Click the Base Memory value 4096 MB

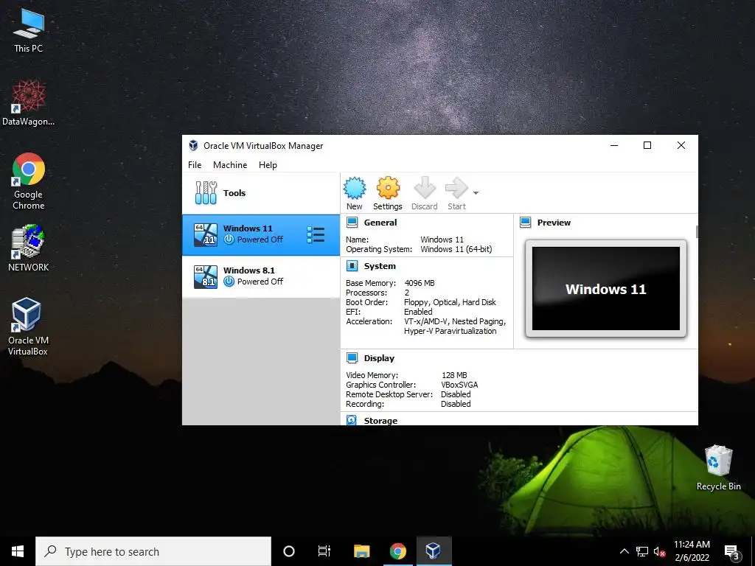point(420,283)
